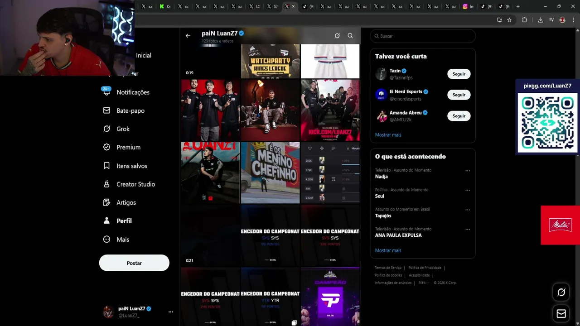Open Grok icon in the profile header
This screenshot has height=326, width=580.
tap(337, 36)
